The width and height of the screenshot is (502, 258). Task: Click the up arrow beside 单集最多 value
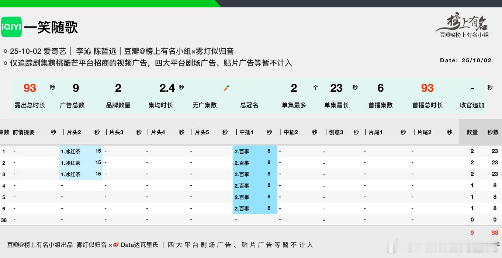click(x=315, y=88)
